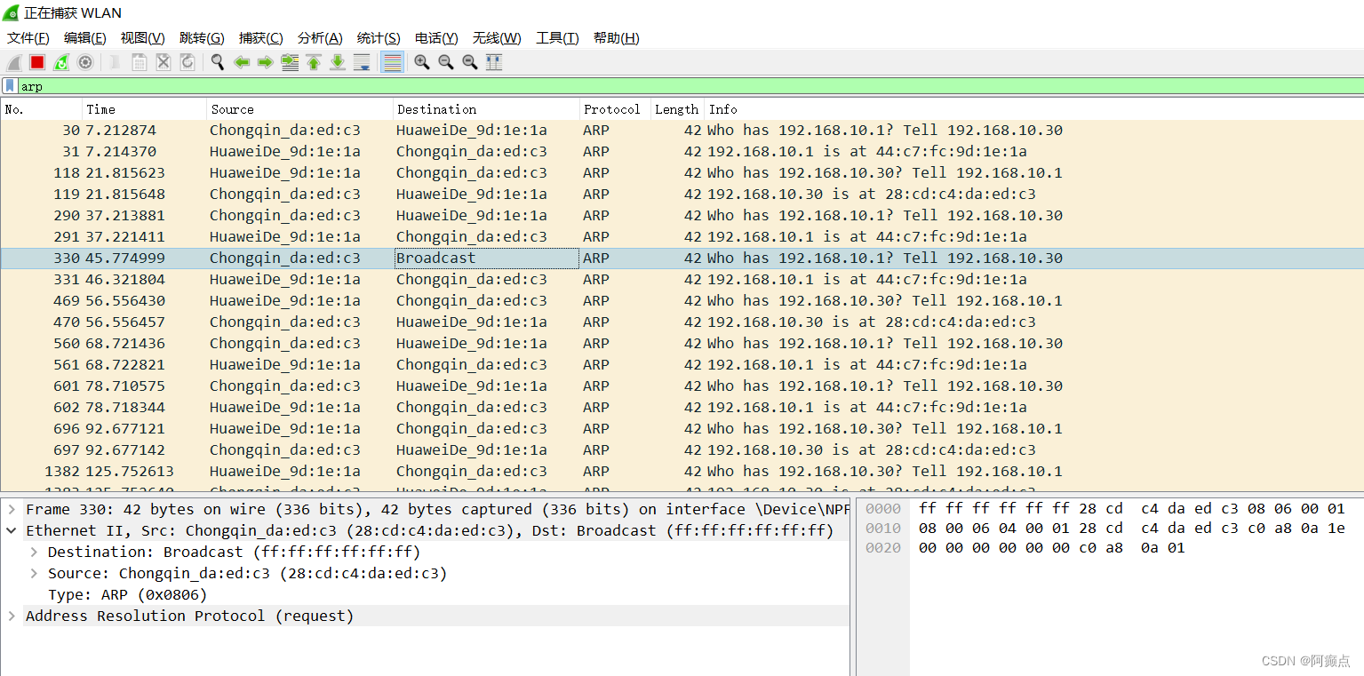The height and width of the screenshot is (676, 1364).
Task: Save the capture file from the toolbar
Action: tap(140, 62)
